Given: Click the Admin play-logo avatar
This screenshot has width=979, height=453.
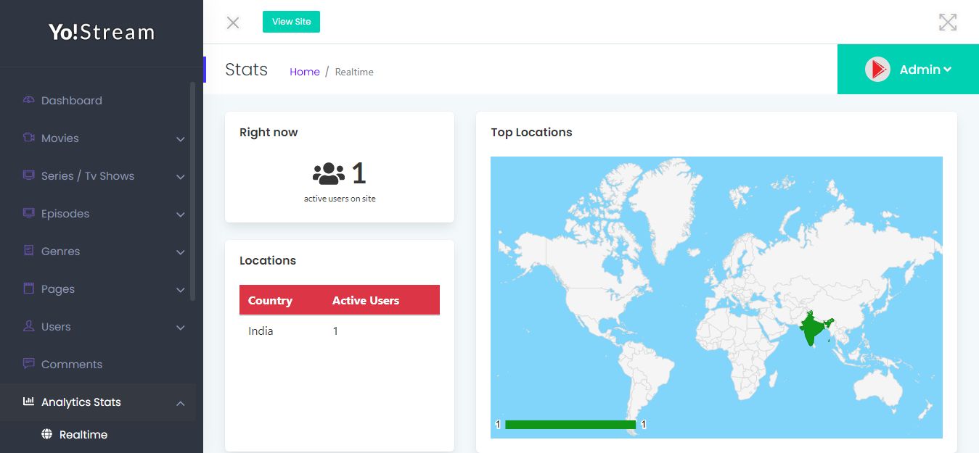Looking at the screenshot, I should click(877, 70).
